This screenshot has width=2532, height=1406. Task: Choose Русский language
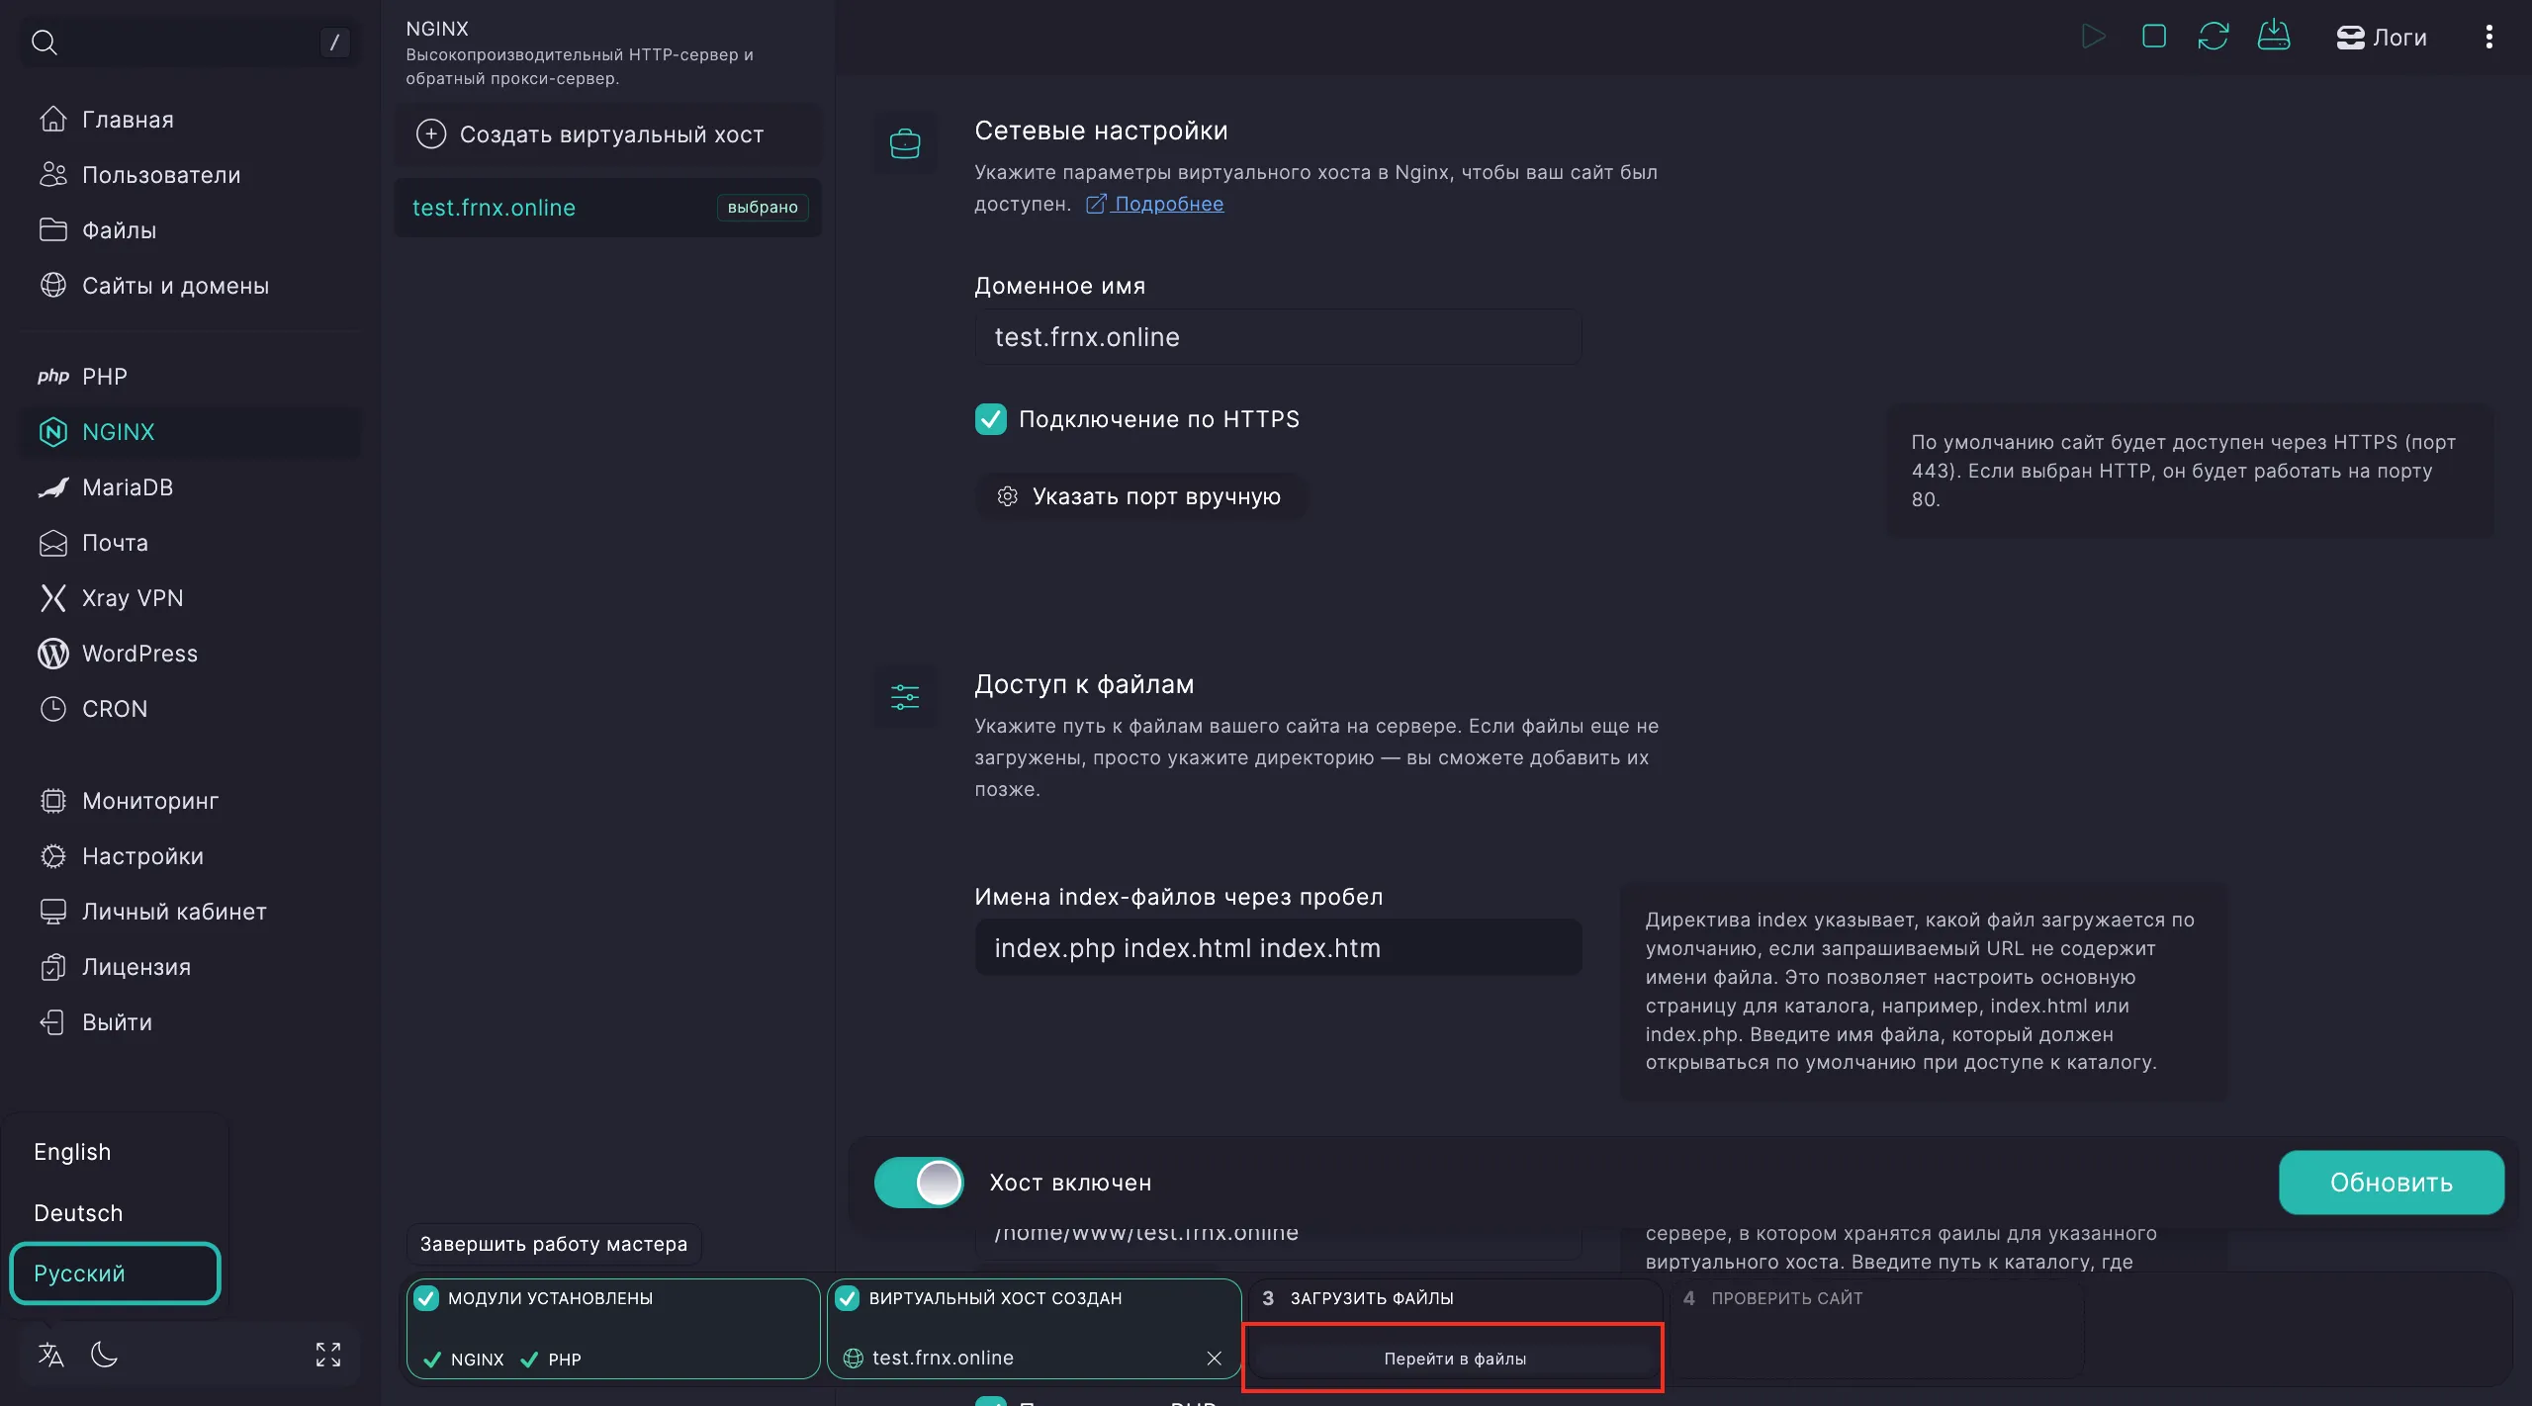[x=115, y=1274]
